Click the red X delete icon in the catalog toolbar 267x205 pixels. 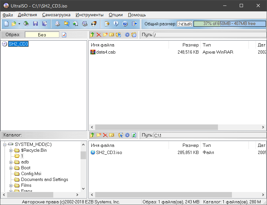(x=105, y=135)
